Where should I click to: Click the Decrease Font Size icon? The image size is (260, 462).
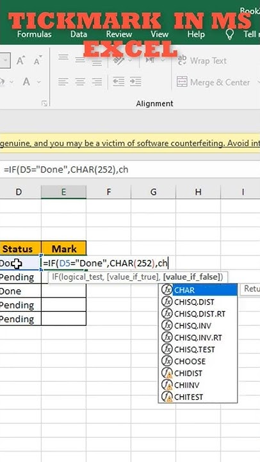point(37,61)
